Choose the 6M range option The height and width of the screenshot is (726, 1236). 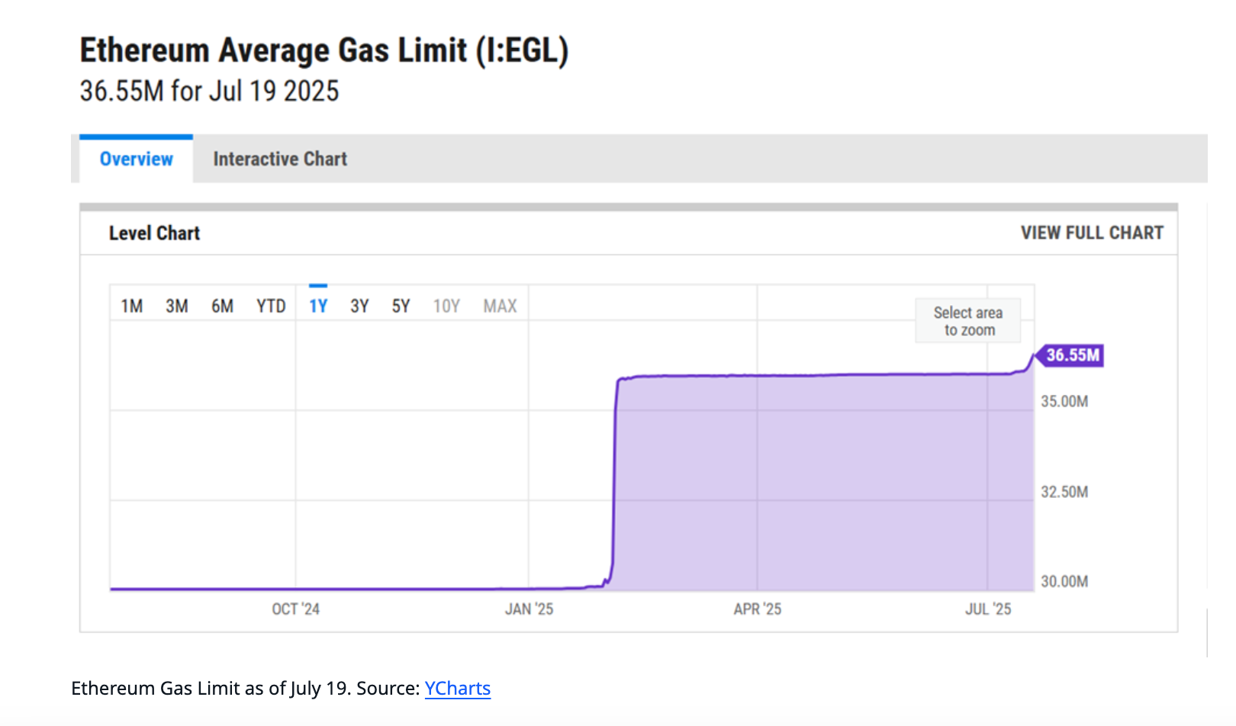pyautogui.click(x=222, y=307)
